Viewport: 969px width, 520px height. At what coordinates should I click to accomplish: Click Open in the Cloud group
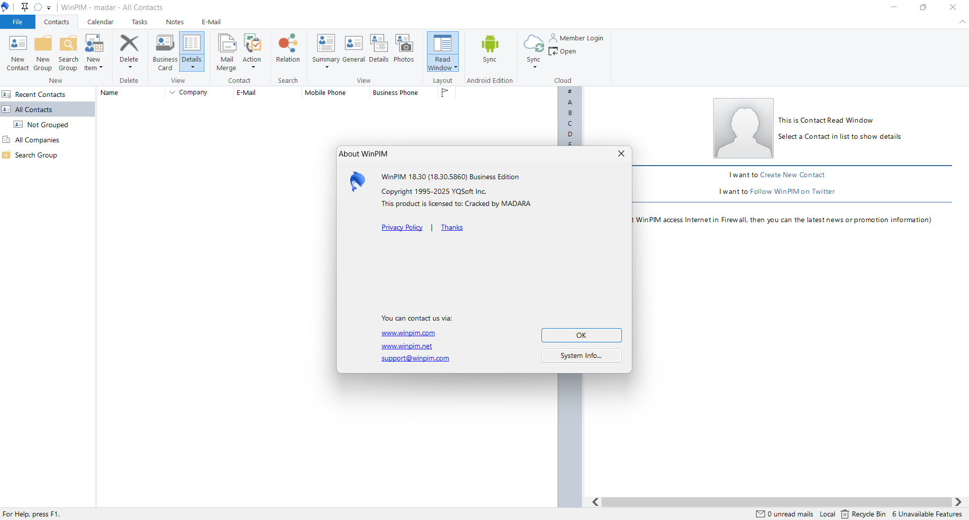(562, 51)
